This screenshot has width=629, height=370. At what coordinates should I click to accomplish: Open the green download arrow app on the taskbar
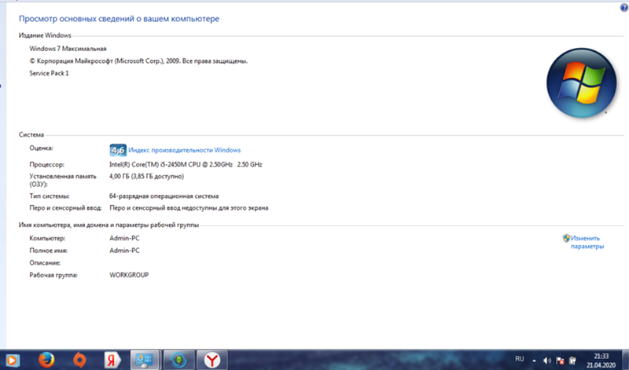[178, 360]
